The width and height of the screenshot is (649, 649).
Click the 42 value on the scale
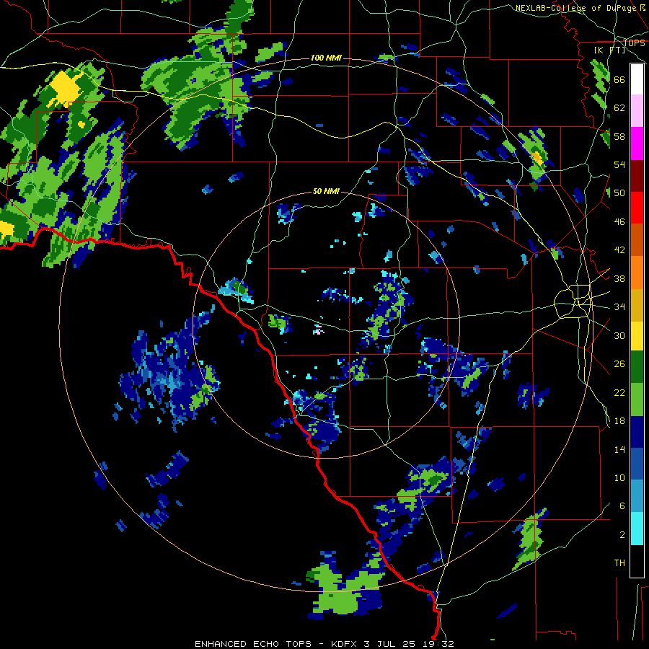[619, 250]
